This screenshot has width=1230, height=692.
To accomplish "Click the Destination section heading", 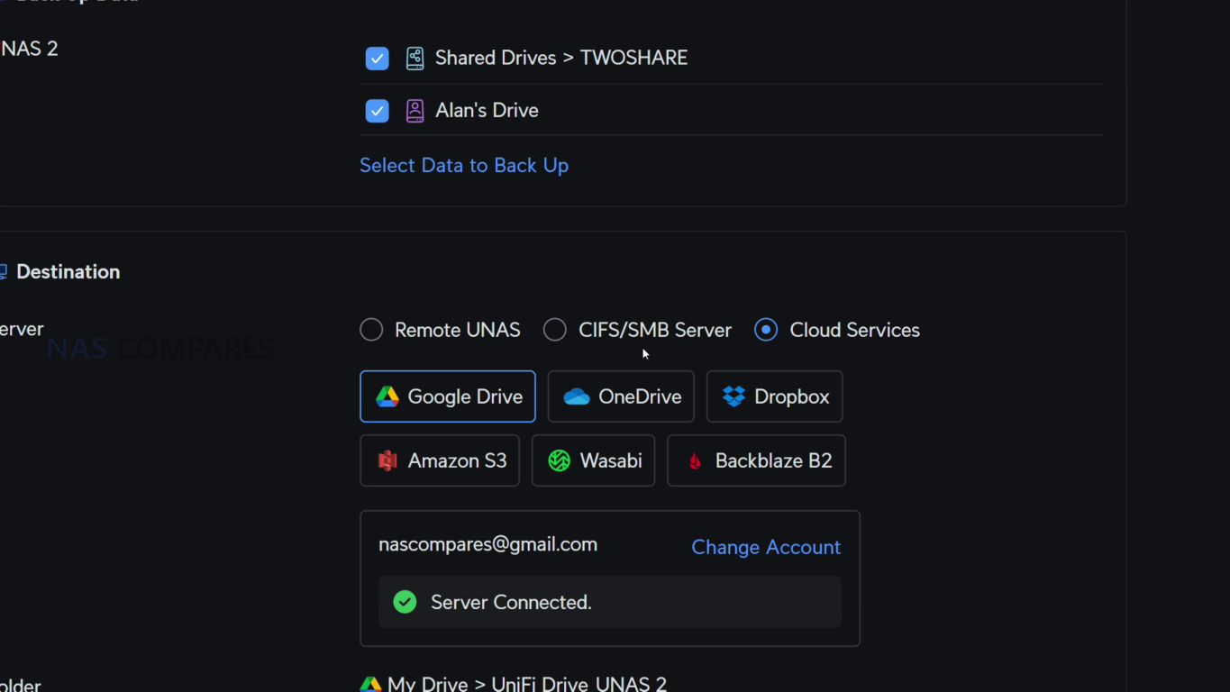I will coord(68,271).
